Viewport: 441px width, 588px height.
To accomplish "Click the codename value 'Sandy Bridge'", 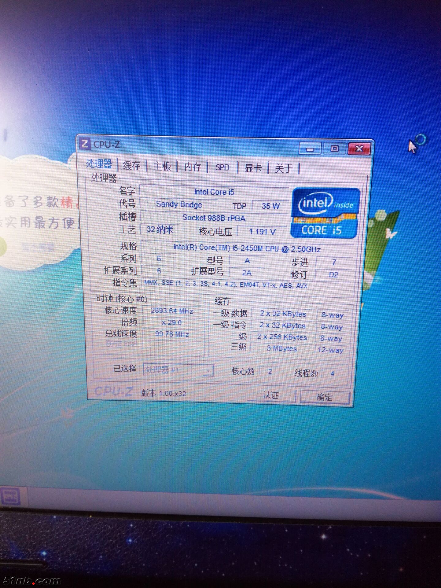I will click(179, 204).
